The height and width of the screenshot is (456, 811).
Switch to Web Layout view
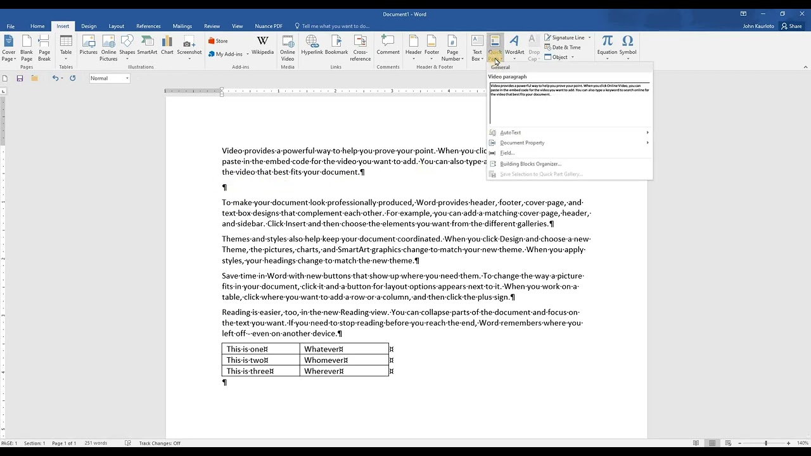729,443
